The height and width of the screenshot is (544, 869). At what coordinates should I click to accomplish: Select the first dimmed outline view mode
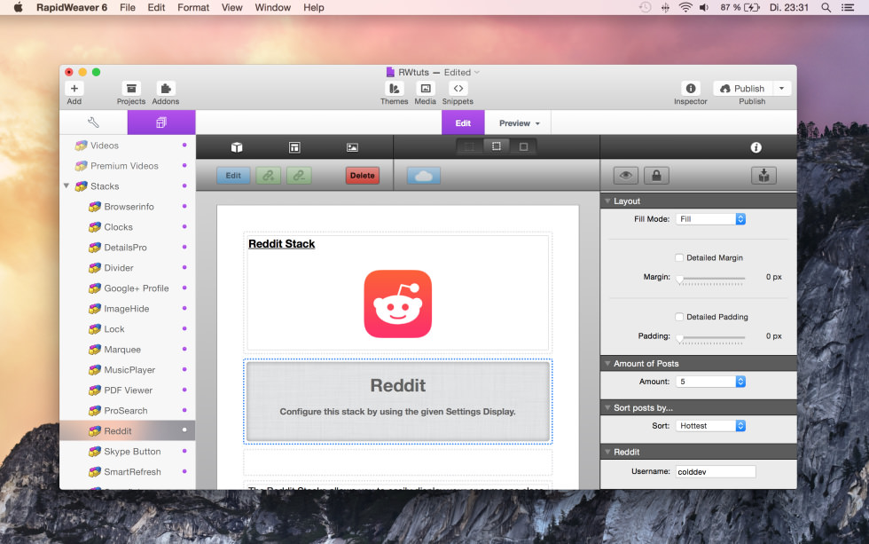click(469, 147)
